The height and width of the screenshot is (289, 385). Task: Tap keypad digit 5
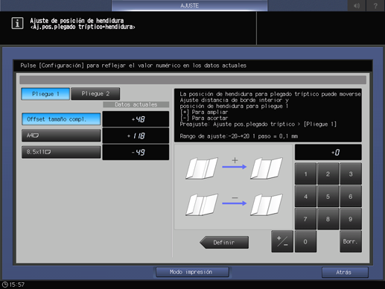click(328, 197)
